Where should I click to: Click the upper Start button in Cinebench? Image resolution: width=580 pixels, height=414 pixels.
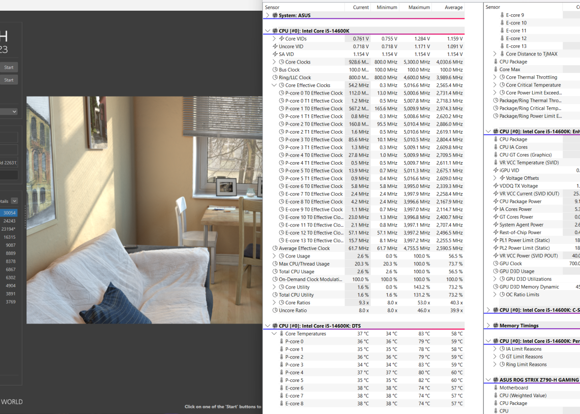click(9, 67)
